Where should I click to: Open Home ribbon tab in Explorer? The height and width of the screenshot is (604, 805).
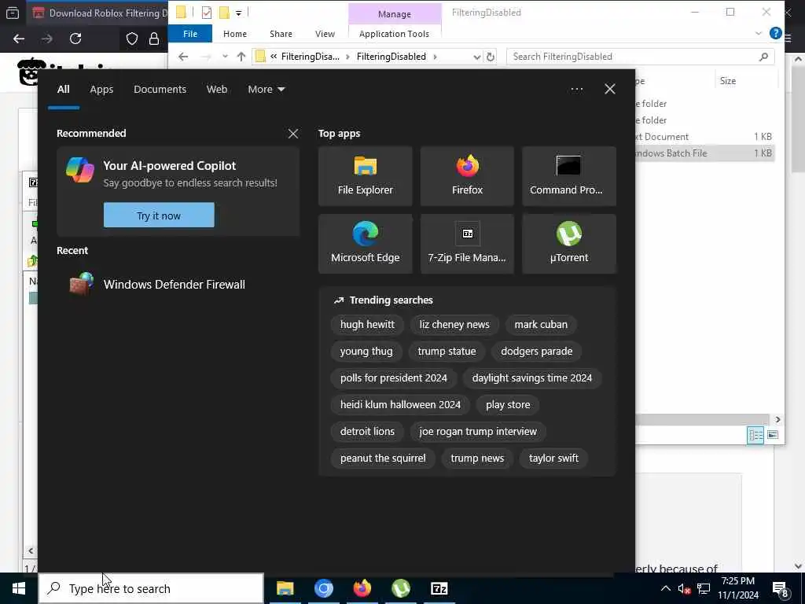[234, 34]
